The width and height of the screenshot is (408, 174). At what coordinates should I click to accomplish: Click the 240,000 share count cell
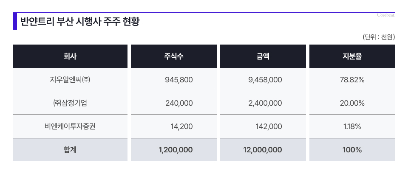[x=173, y=103]
